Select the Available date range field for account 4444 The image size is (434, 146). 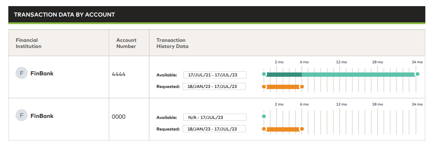tap(215, 75)
